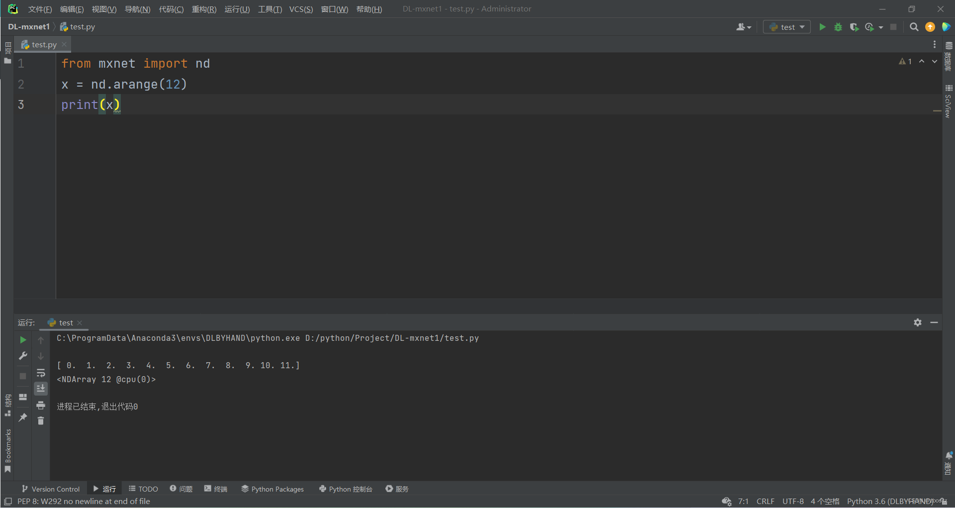955x508 pixels.
Task: Open the 重构(R) menu
Action: click(204, 9)
